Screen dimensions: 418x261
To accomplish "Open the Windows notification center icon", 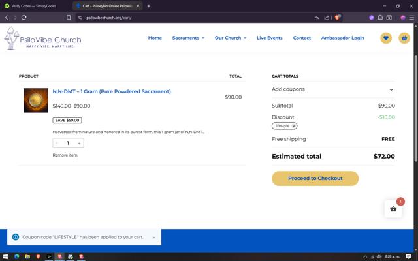I will pos(408,256).
